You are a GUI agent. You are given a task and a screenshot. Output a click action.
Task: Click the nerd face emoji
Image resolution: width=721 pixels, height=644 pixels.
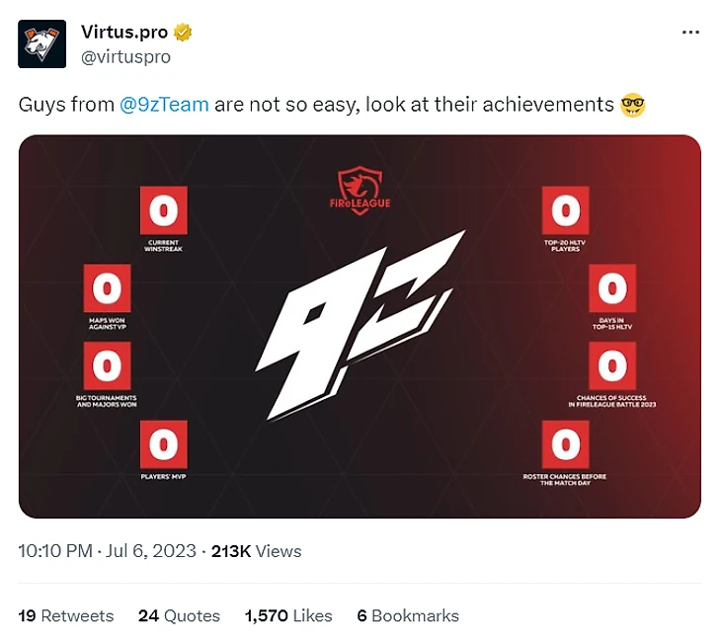point(633,104)
